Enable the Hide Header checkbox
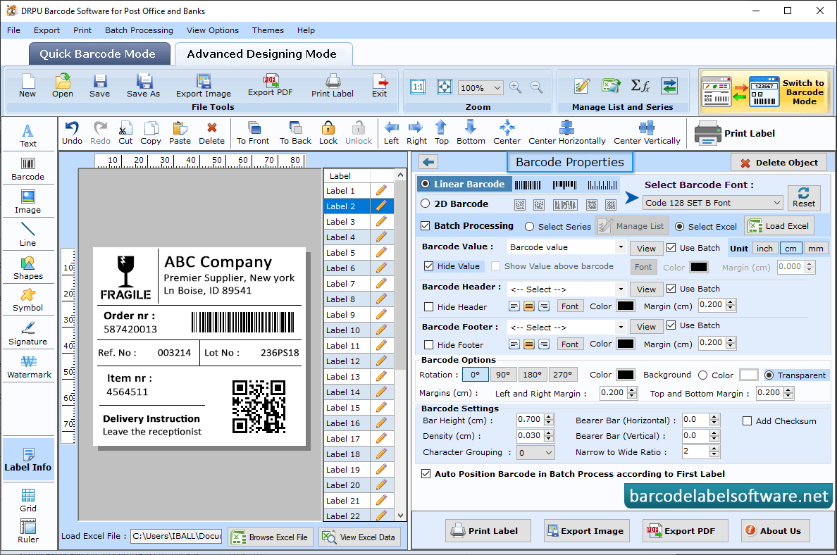Viewport: 837px width, 555px height. [x=428, y=307]
